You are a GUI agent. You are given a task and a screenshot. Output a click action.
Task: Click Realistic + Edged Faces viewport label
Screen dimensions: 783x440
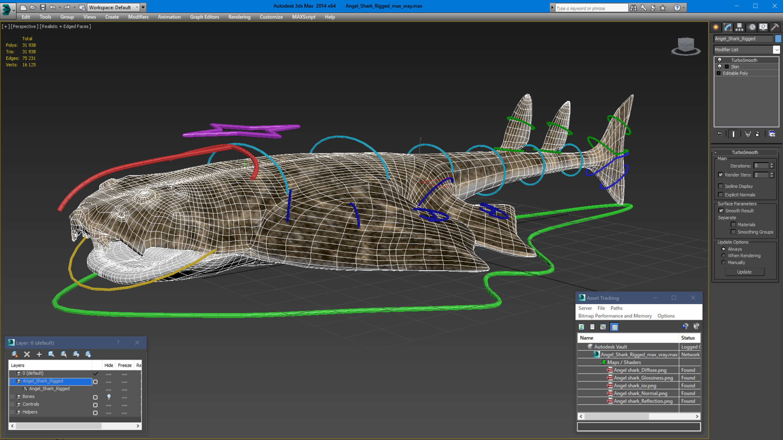(x=65, y=26)
